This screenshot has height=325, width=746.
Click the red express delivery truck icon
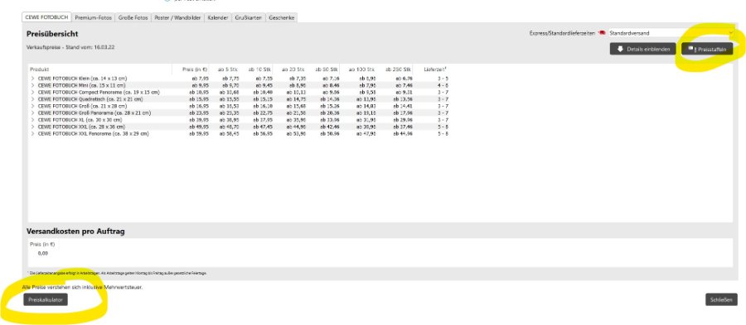tap(602, 33)
